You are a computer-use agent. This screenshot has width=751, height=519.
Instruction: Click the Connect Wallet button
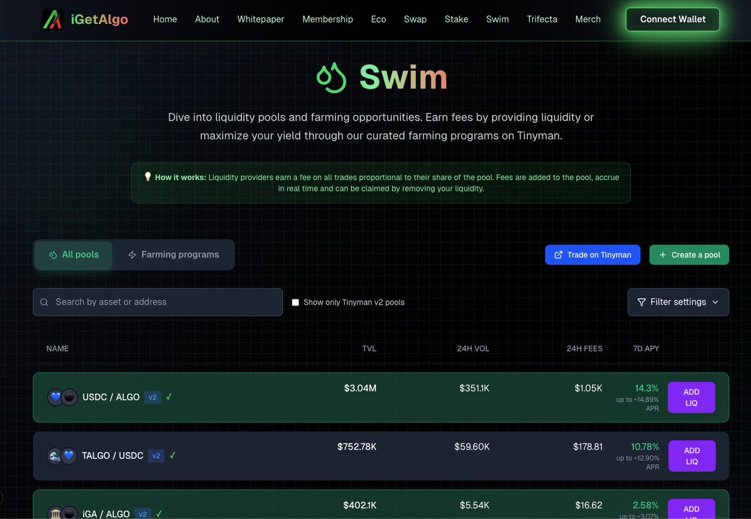click(x=673, y=19)
